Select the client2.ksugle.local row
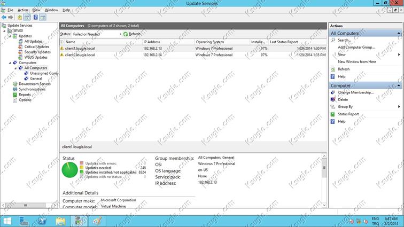This screenshot has height=227, width=404. [x=193, y=55]
